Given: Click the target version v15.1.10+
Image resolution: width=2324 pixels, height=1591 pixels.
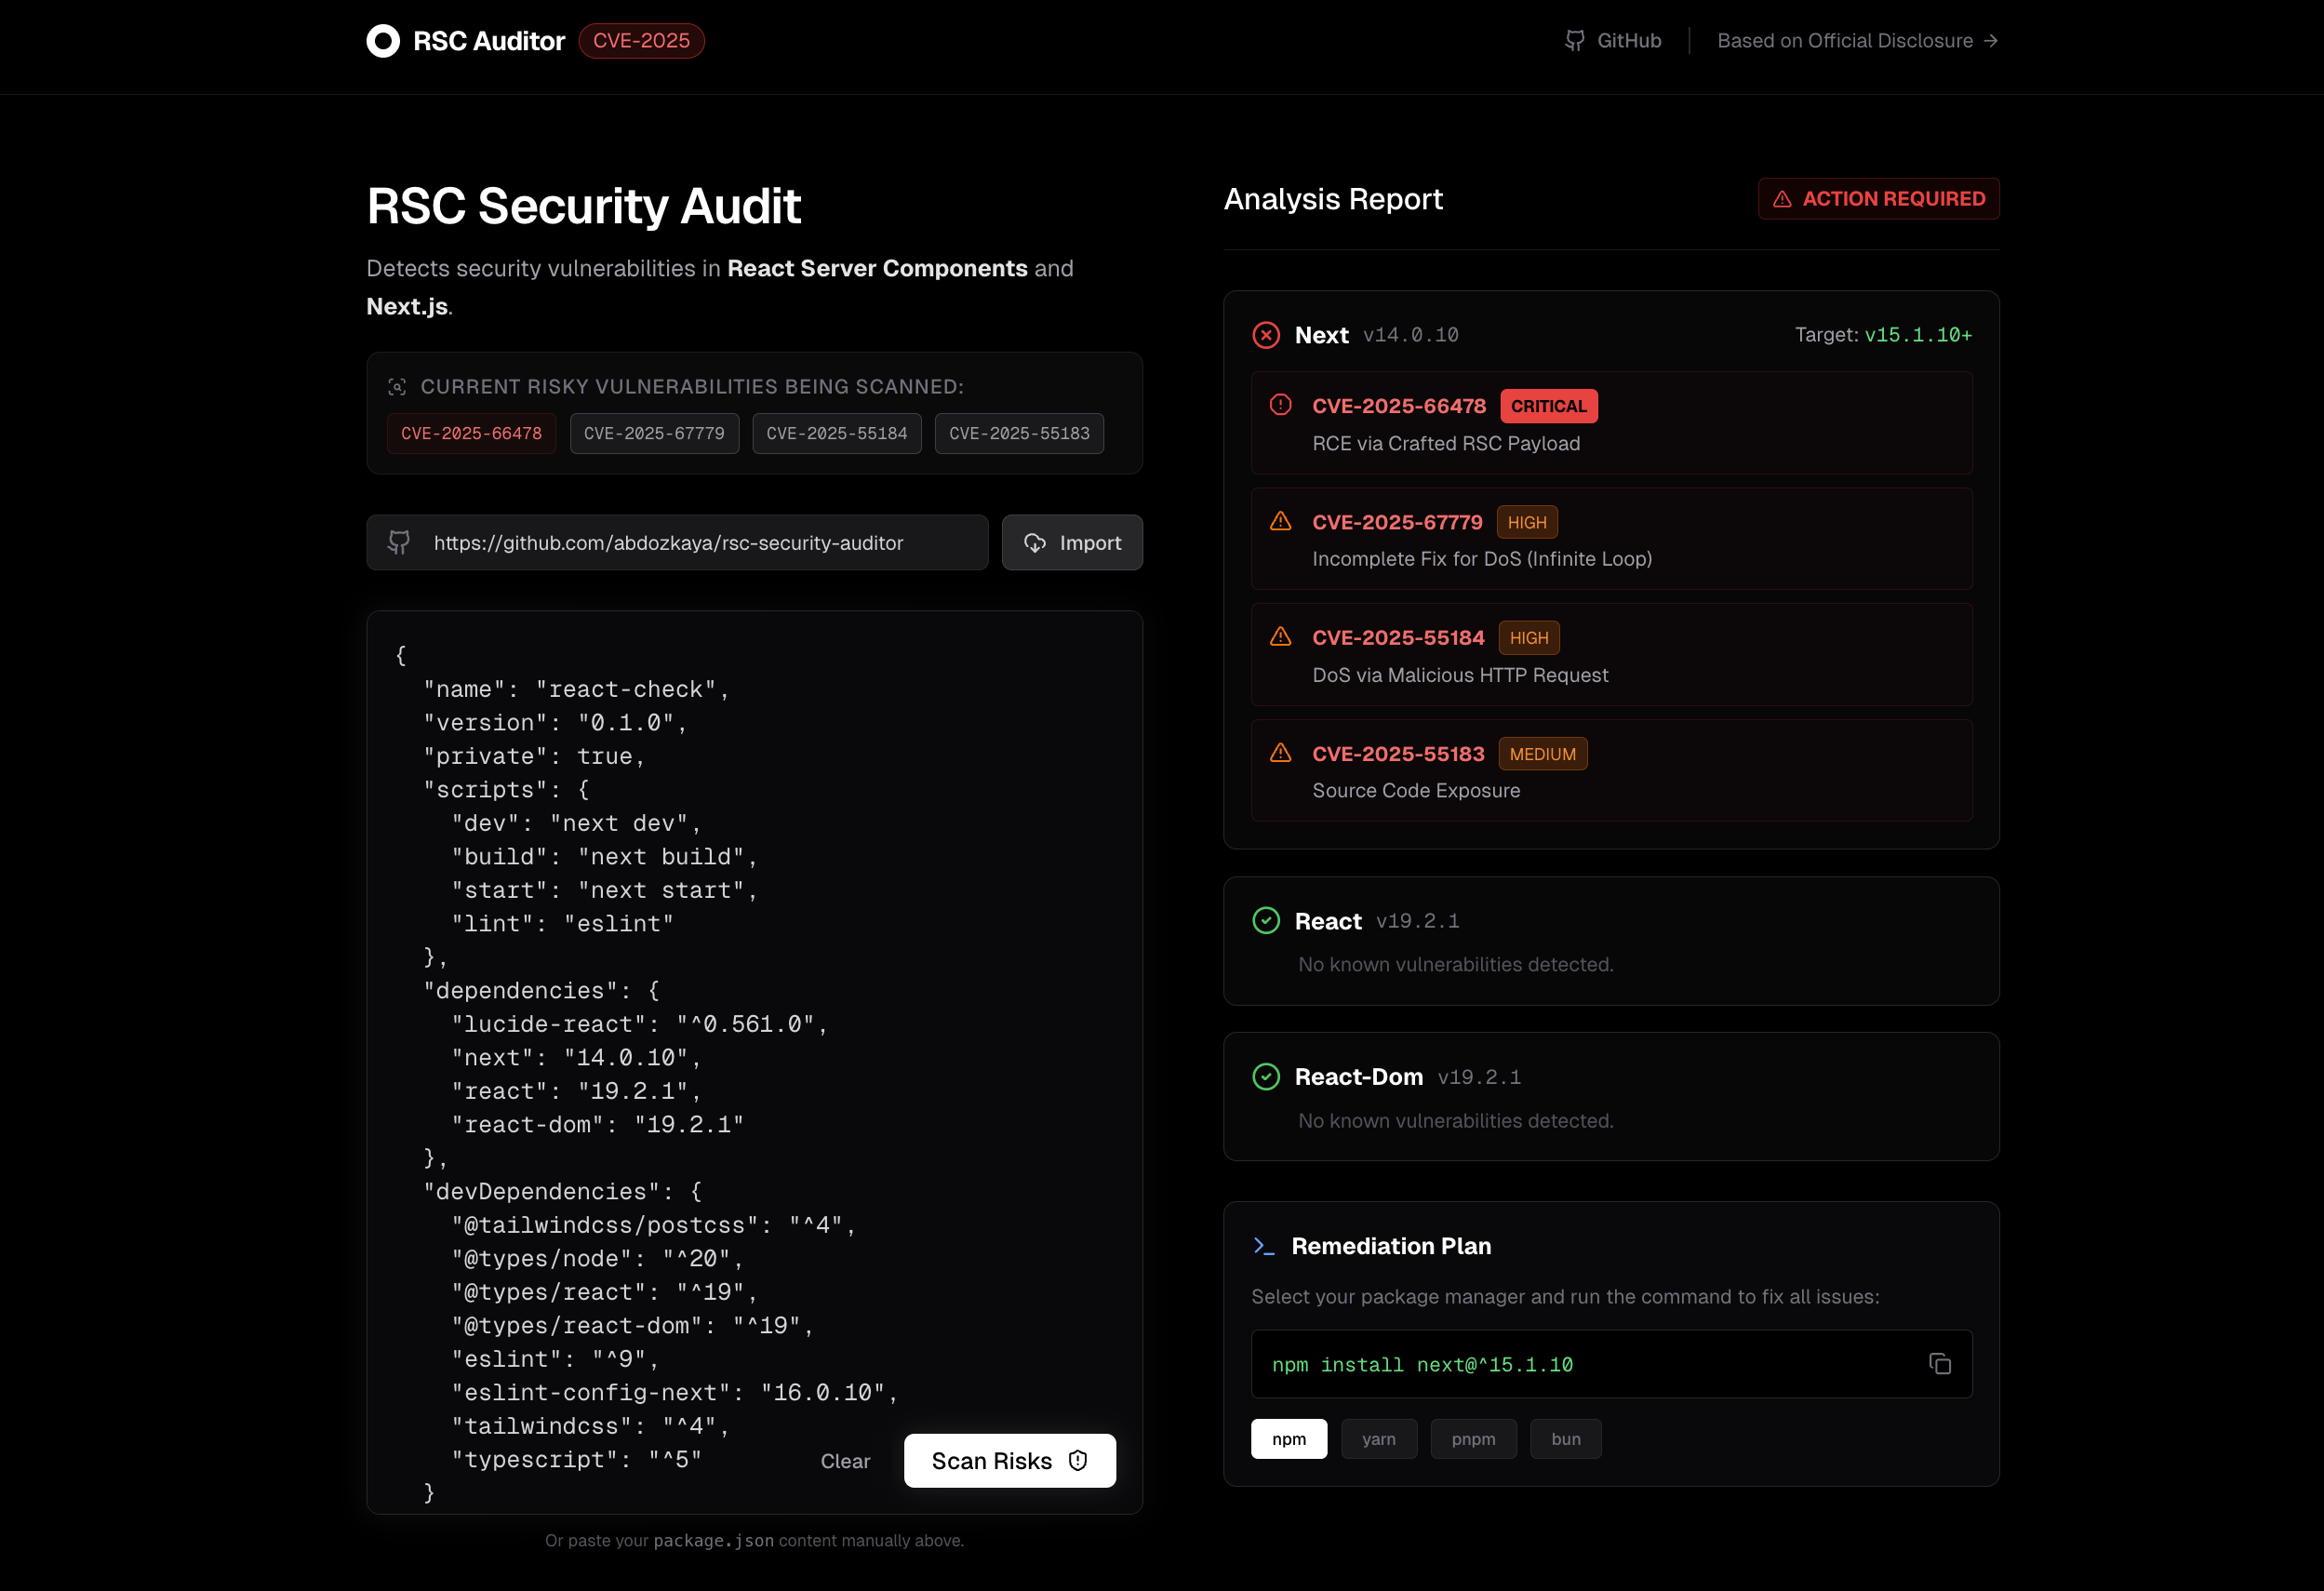Looking at the screenshot, I should 1918,335.
